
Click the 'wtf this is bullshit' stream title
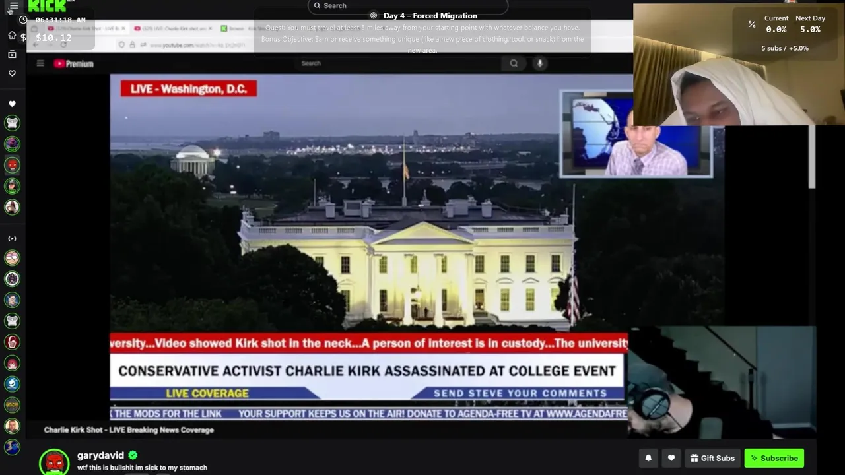[x=142, y=468]
